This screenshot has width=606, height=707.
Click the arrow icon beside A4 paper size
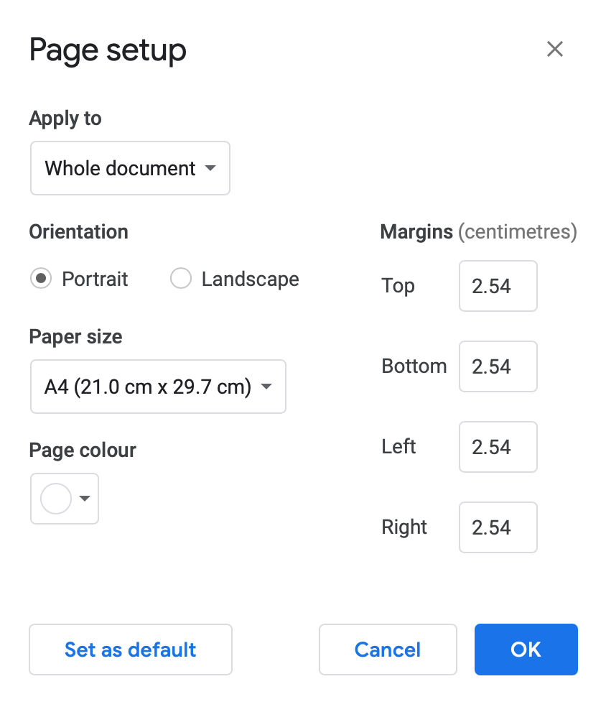(x=266, y=387)
